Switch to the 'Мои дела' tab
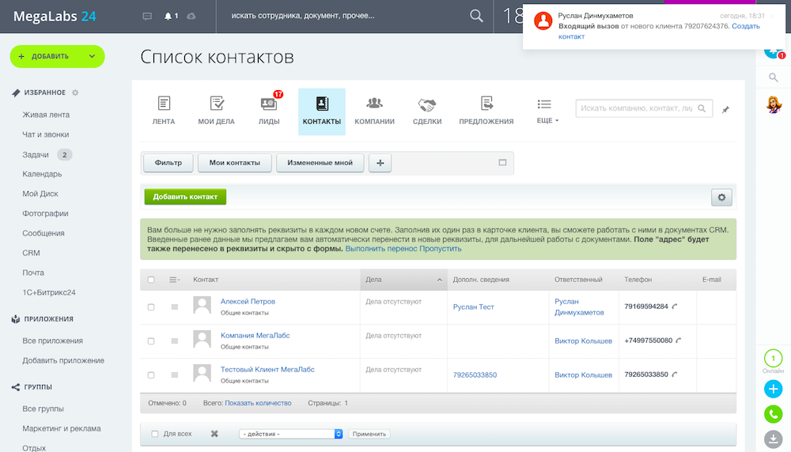 point(216,111)
